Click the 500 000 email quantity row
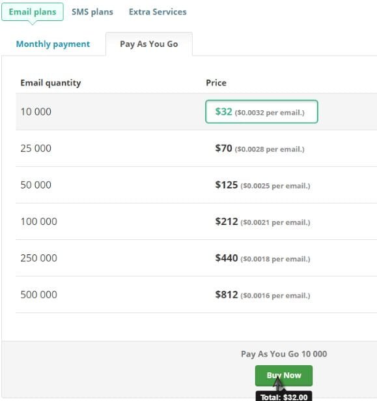The width and height of the screenshot is (377, 401). 196,295
